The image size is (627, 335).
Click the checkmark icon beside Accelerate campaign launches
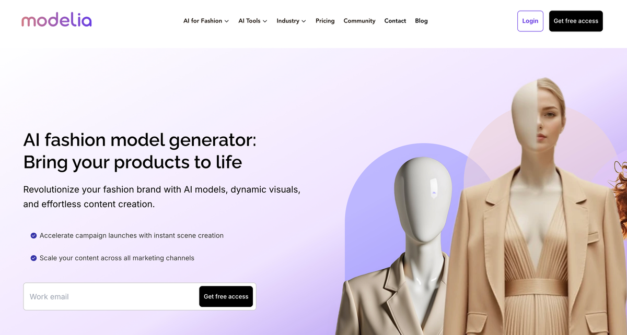click(x=33, y=236)
